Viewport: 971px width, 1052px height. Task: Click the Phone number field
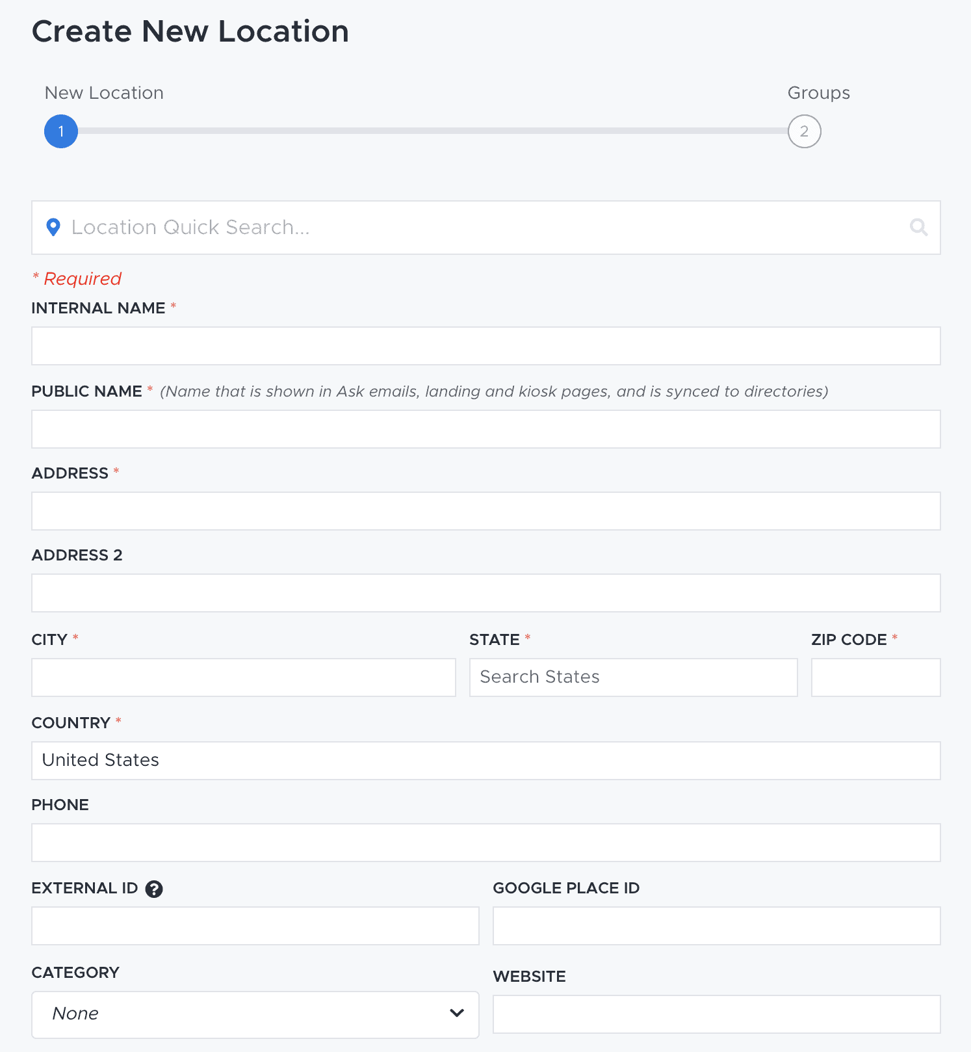tap(485, 843)
